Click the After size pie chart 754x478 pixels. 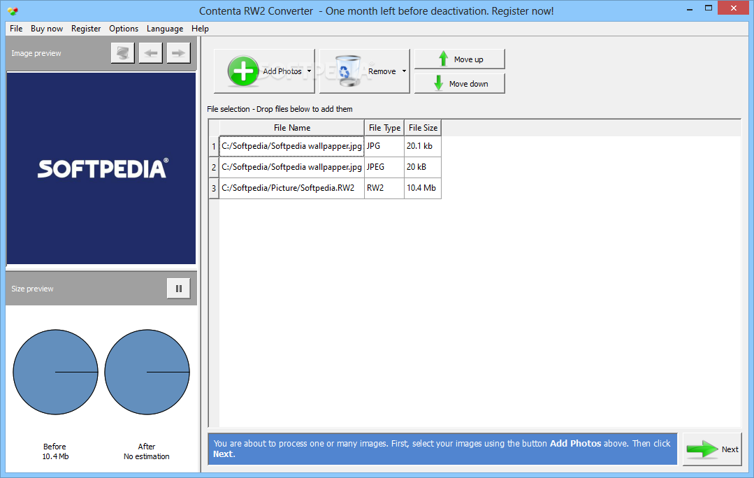coord(147,372)
